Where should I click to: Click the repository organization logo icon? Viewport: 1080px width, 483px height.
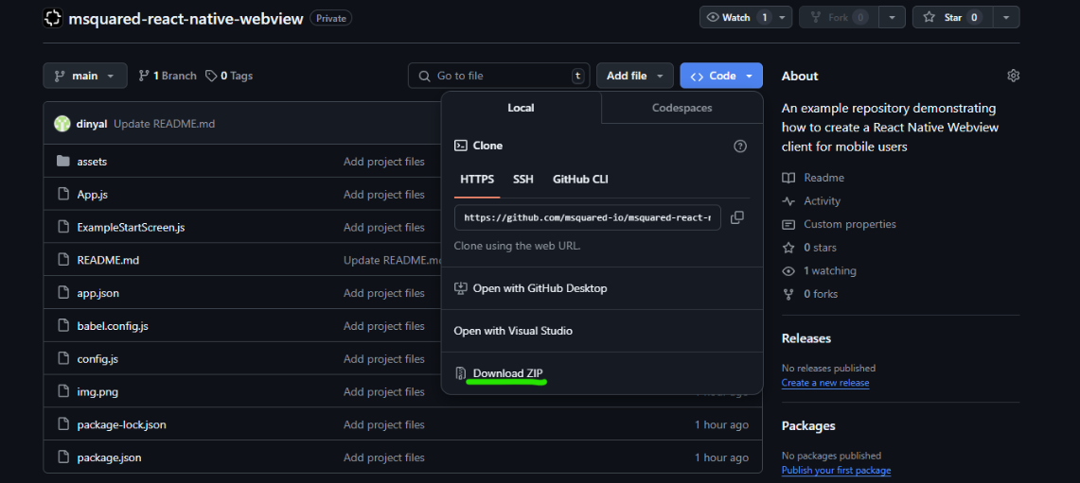[x=53, y=18]
